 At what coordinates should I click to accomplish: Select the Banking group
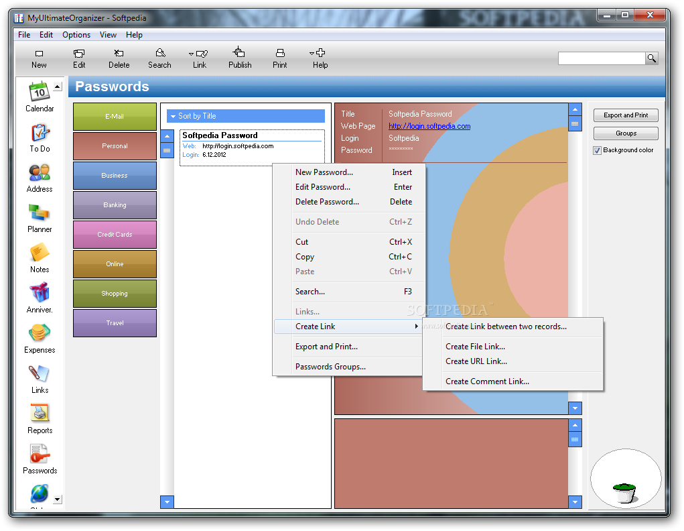click(115, 205)
